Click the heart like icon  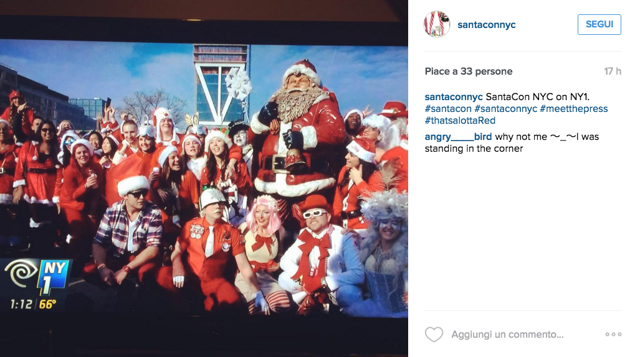434,335
